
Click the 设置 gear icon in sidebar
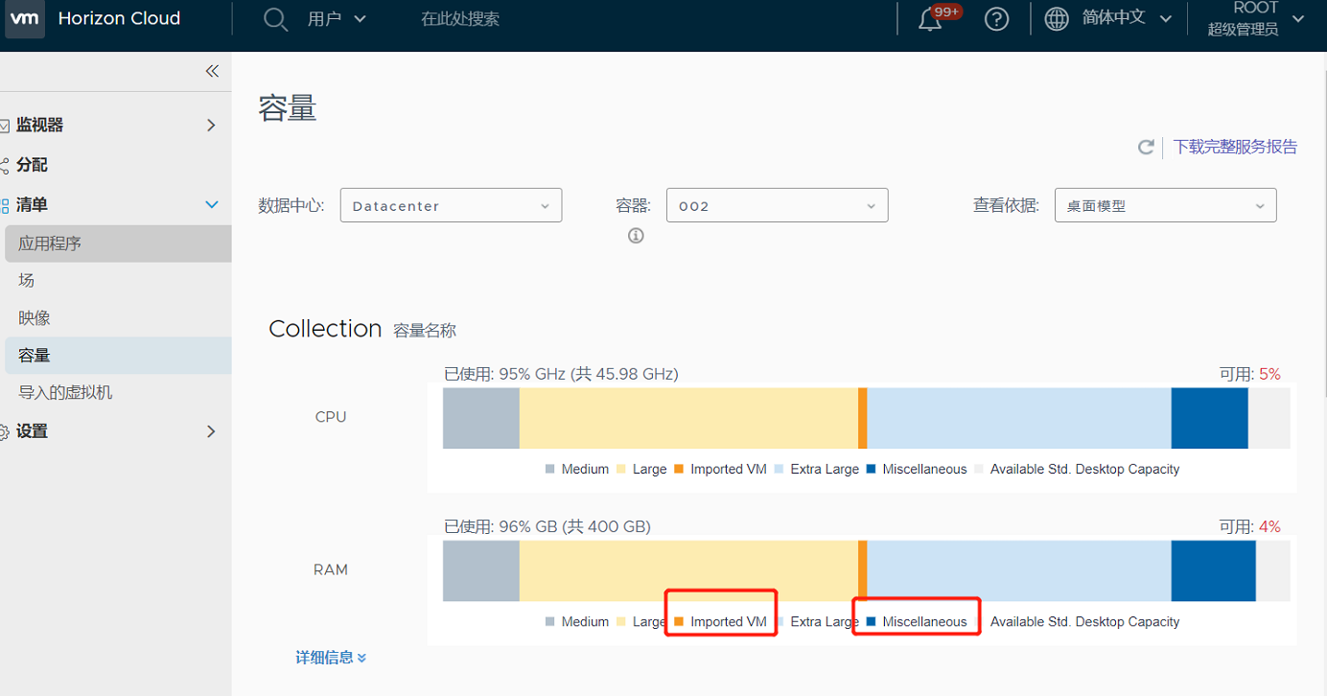pos(4,431)
